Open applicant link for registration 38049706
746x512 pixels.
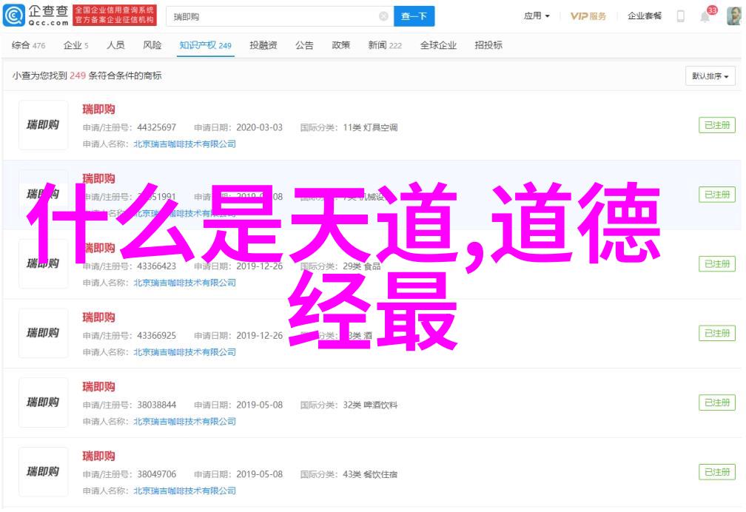(184, 491)
